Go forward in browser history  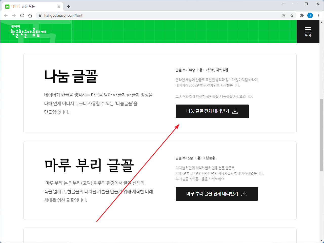tap(14, 15)
